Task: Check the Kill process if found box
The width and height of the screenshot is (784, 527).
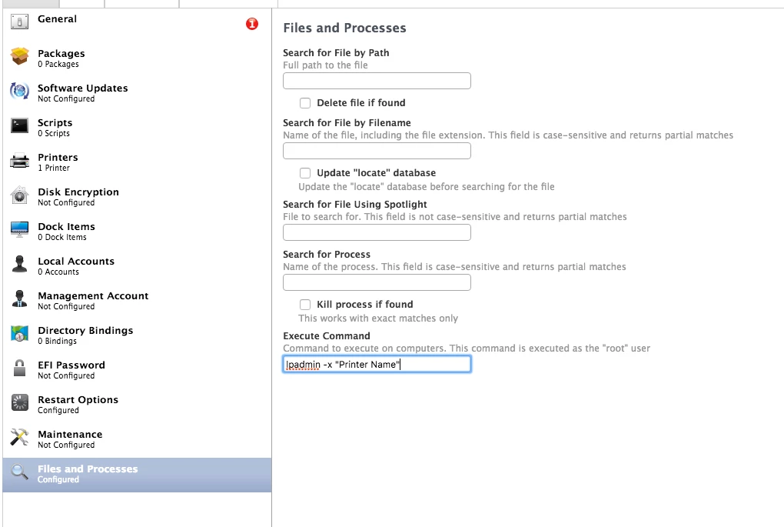Action: click(305, 305)
